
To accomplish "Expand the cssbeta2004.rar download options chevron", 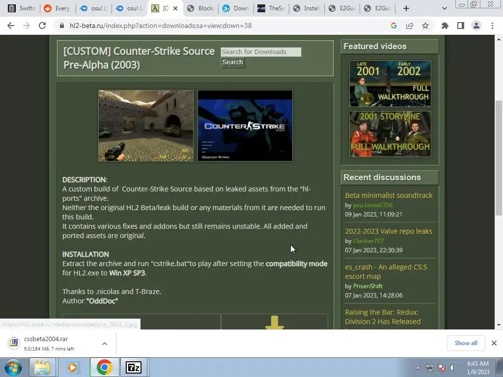I will coord(105,343).
